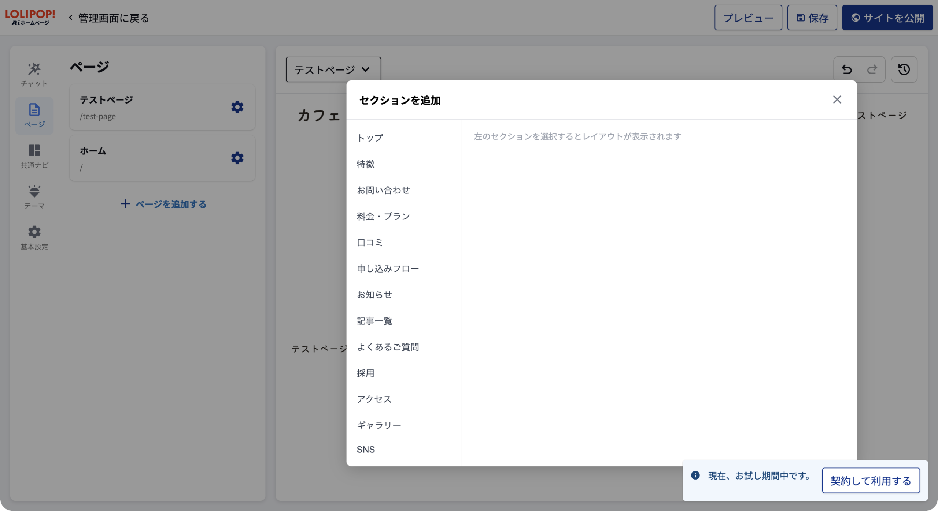Select the テストページ page card
The image size is (938, 511).
point(162,107)
